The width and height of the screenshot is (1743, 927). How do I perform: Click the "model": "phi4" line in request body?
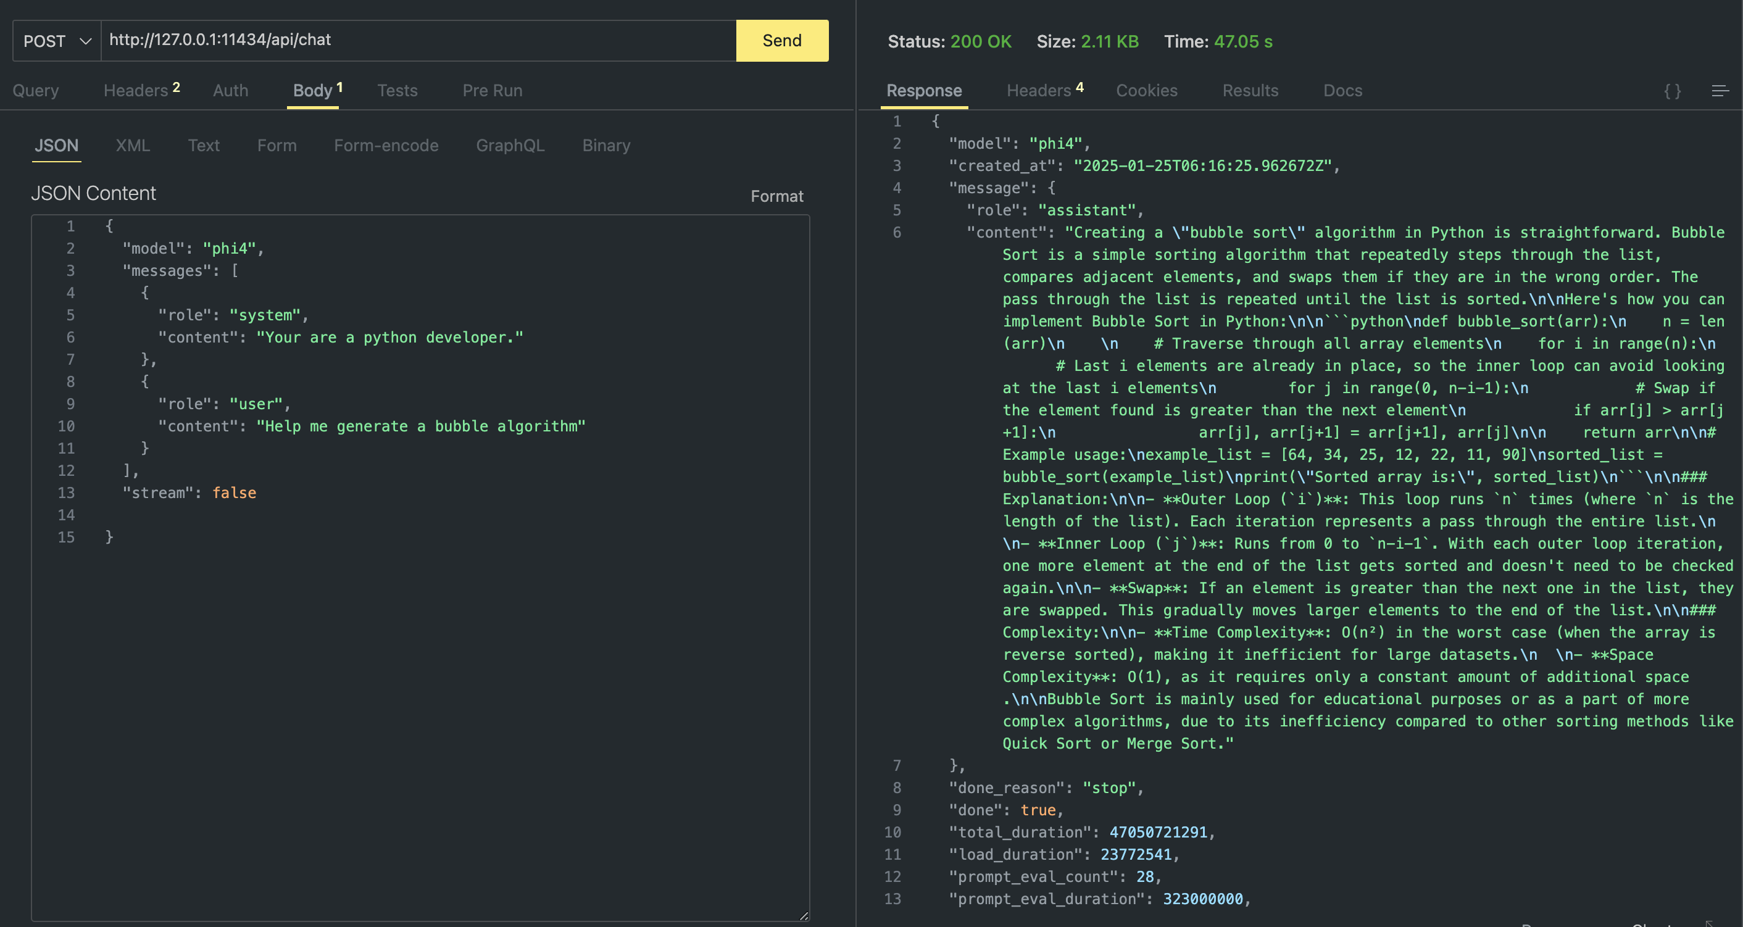[193, 248]
